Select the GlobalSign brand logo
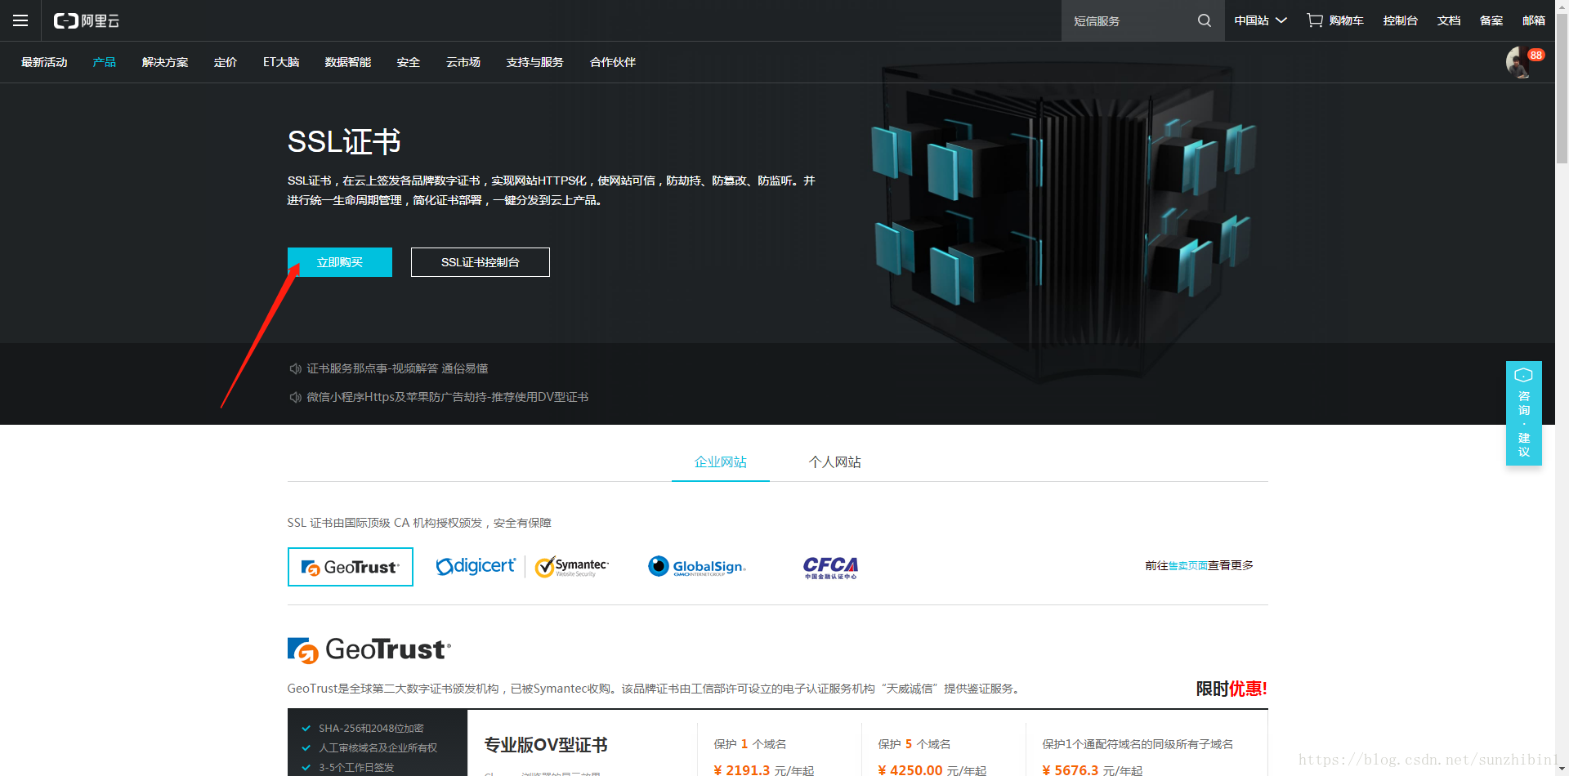 697,566
